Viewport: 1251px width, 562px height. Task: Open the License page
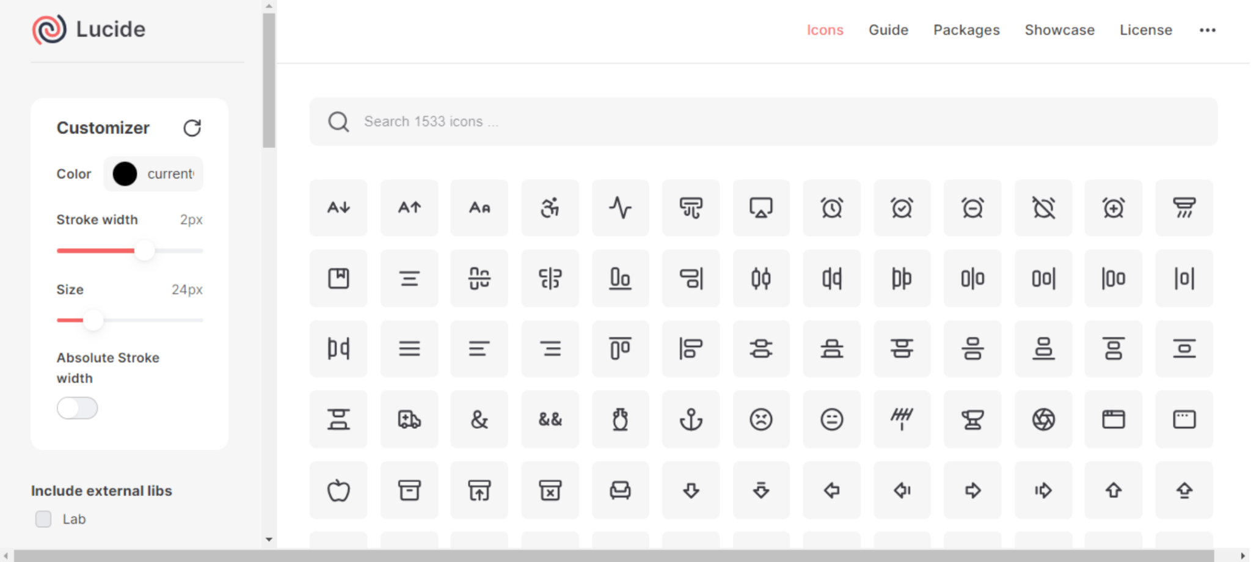1145,29
